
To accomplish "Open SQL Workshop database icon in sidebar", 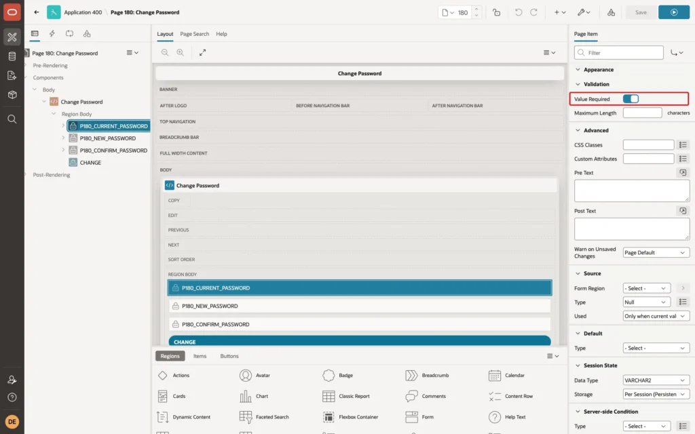I will pos(12,56).
